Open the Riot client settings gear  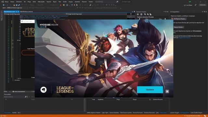coord(167,91)
